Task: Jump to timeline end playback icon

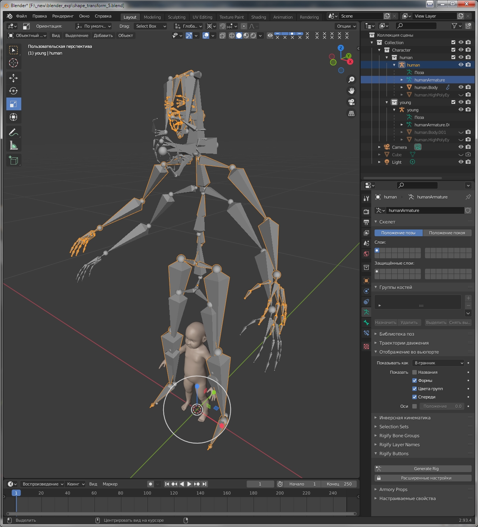Action: coord(204,484)
